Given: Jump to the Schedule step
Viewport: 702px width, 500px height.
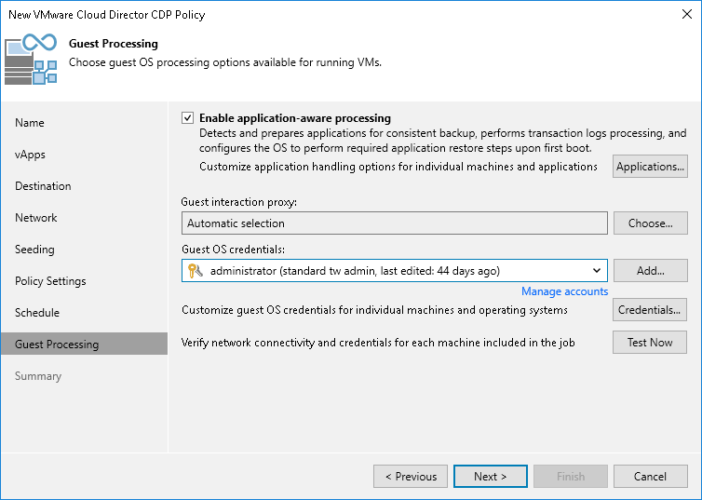Looking at the screenshot, I should point(37,313).
